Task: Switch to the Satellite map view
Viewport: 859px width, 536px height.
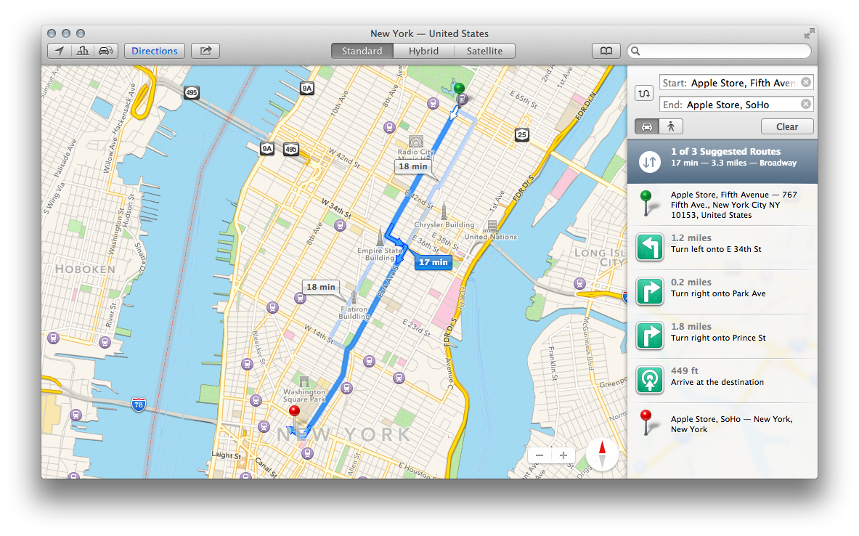Action: tap(484, 51)
